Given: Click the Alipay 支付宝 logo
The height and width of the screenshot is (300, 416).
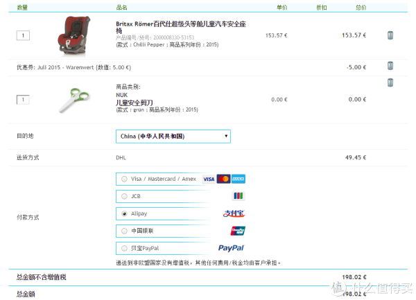Looking at the screenshot, I should [x=234, y=213].
